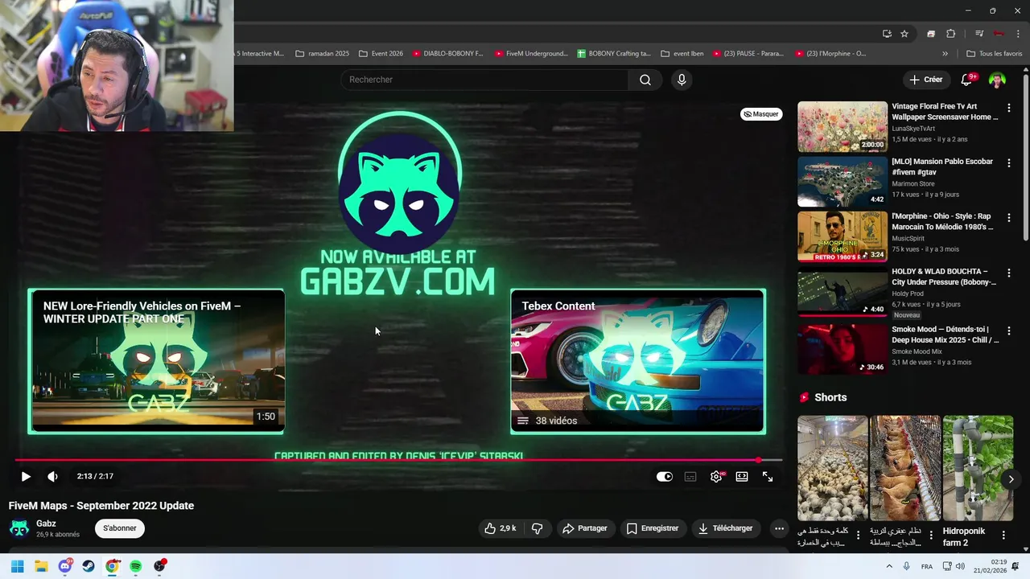Click the Enregistrer save button
1030x579 pixels.
pyautogui.click(x=653, y=528)
